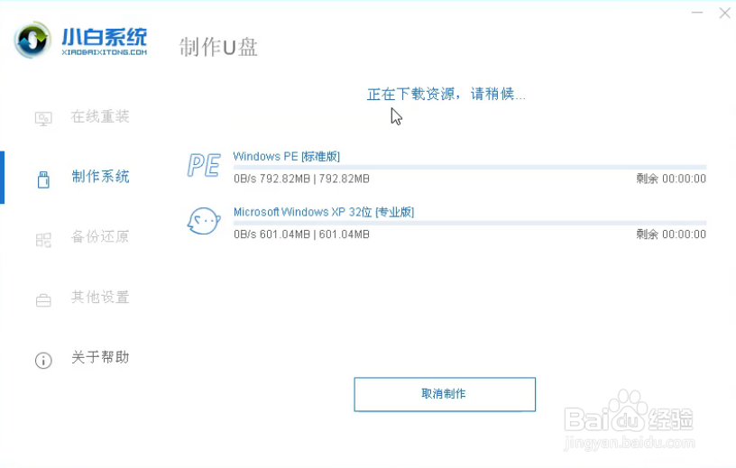This screenshot has width=736, height=468.
Task: Click the Windows XP face icon
Action: click(204, 221)
